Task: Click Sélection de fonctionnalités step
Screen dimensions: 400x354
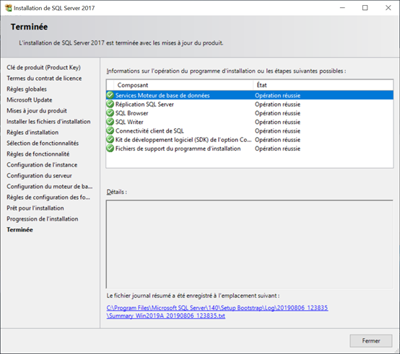Action: 43,143
